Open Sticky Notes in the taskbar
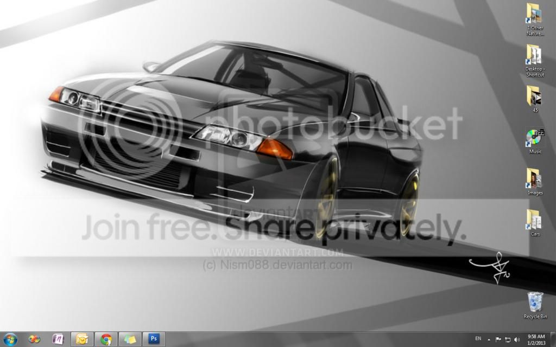This screenshot has width=556, height=347. pyautogui.click(x=130, y=339)
